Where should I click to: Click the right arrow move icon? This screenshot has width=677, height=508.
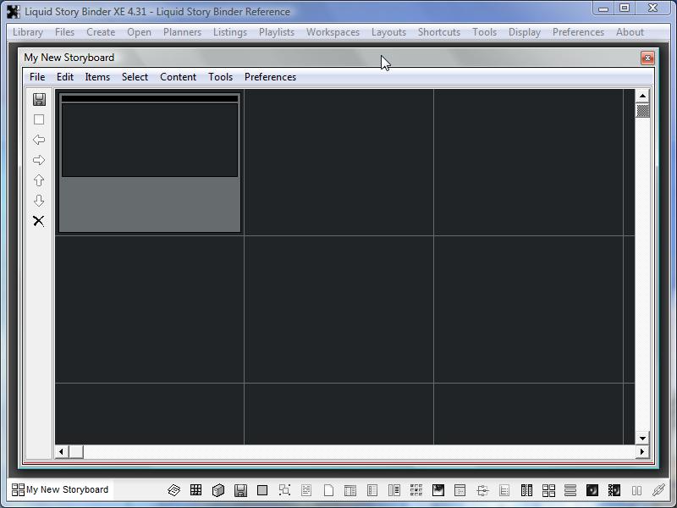coord(39,160)
